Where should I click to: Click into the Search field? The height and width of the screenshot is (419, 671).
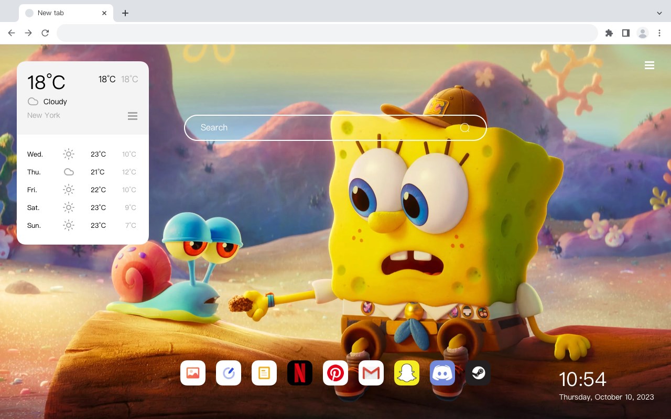coord(335,128)
